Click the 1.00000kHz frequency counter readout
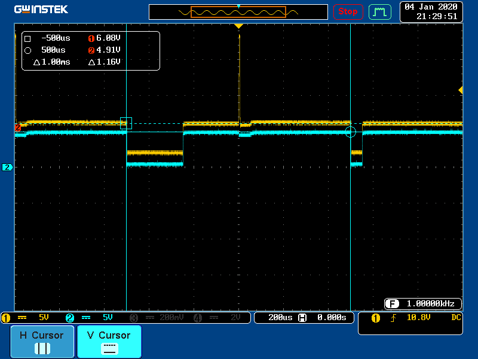The image size is (478, 359). [423, 303]
